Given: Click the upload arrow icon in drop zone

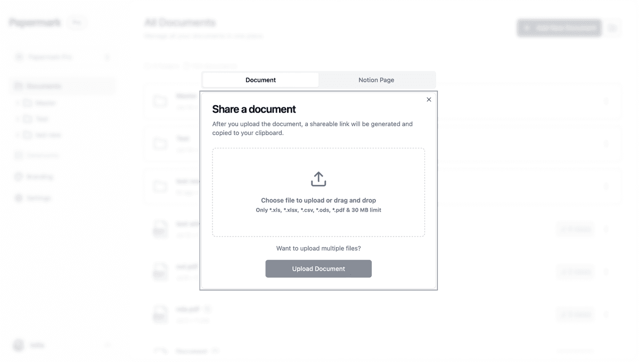Looking at the screenshot, I should (318, 179).
